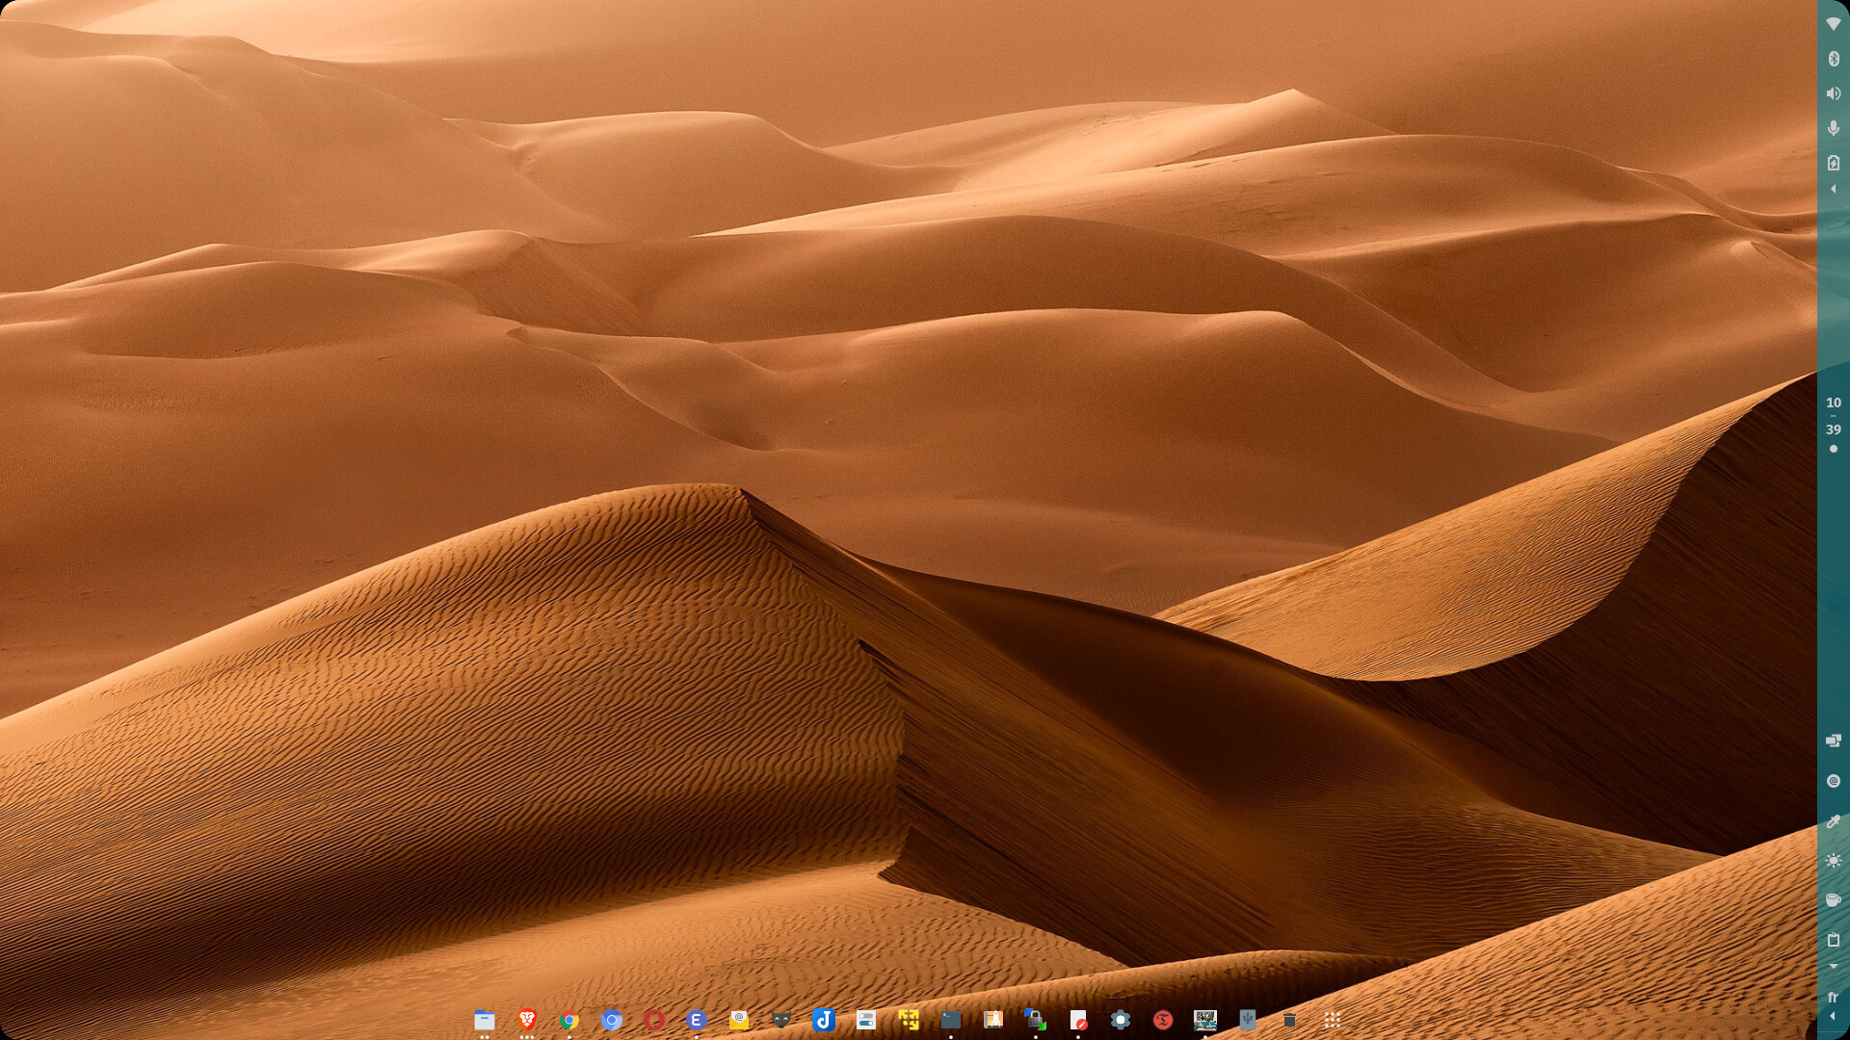Open the volume speaker indicator
Viewport: 1850px width, 1040px height.
pos(1834,93)
